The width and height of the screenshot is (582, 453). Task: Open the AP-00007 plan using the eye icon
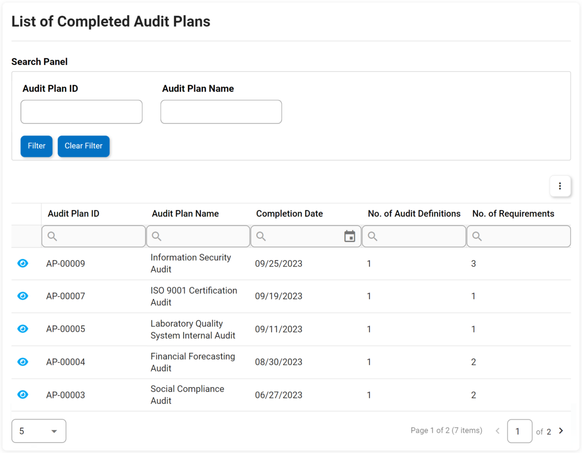22,296
